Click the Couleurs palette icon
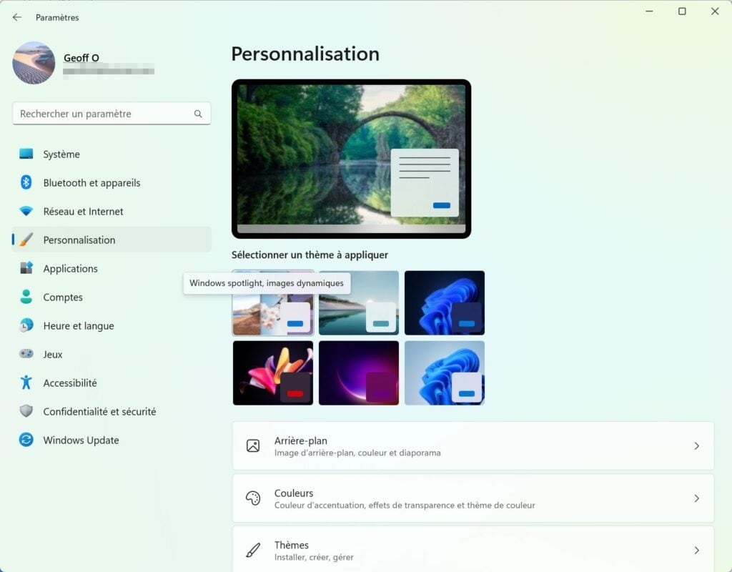The width and height of the screenshot is (732, 572). point(253,498)
